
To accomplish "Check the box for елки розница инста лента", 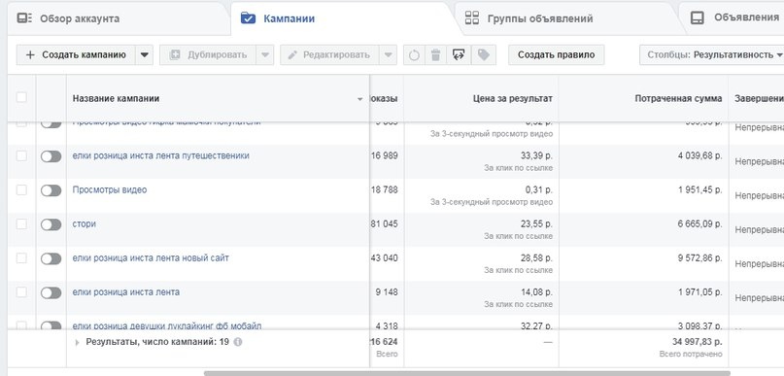I will 21,292.
